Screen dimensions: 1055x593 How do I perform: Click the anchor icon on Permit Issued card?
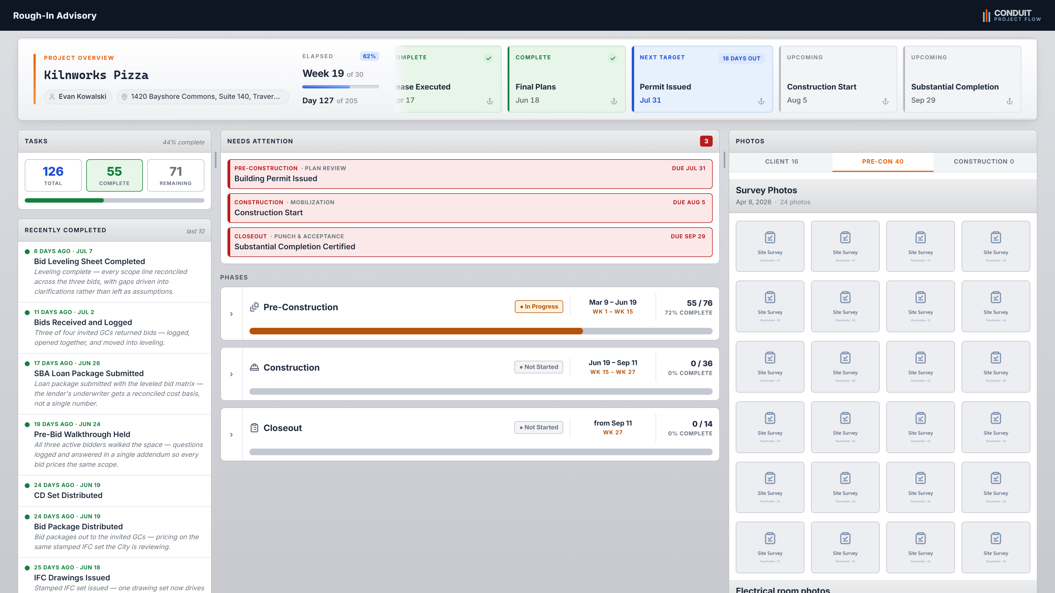pyautogui.click(x=761, y=101)
